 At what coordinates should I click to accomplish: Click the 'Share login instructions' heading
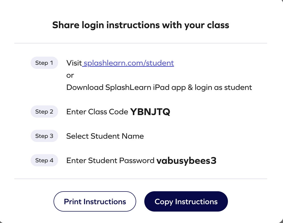[141, 25]
